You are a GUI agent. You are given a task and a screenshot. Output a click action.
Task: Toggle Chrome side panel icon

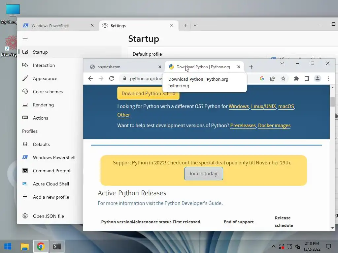coord(307,78)
